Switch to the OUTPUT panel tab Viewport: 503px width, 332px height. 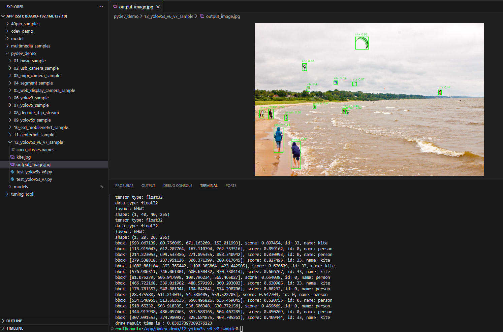pyautogui.click(x=148, y=186)
